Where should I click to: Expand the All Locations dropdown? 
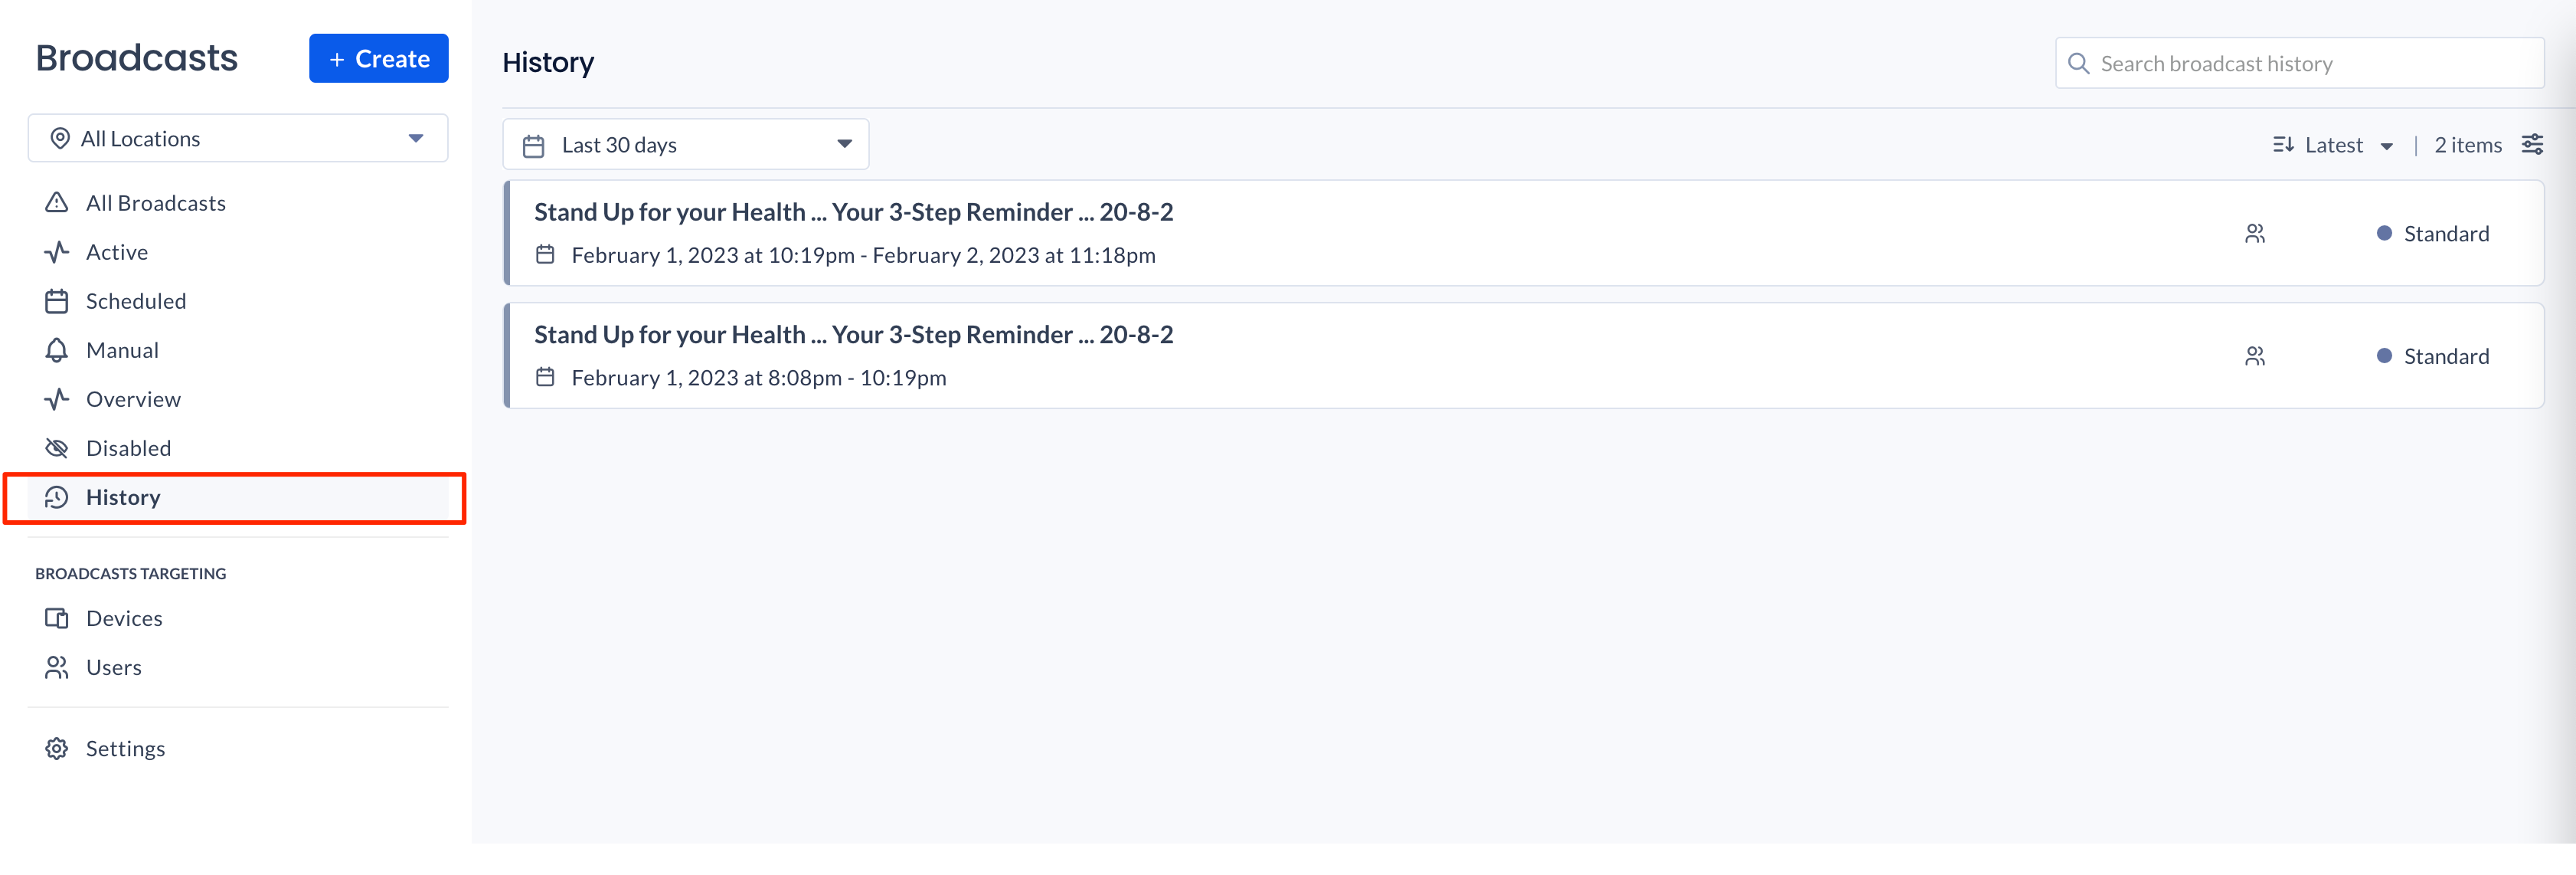tap(238, 138)
